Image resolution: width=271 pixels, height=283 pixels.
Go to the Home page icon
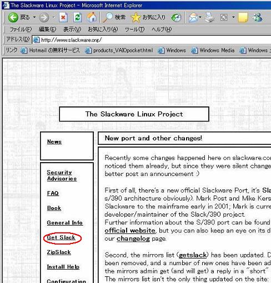92,17
